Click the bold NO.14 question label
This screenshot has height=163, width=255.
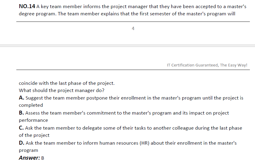tap(27, 7)
